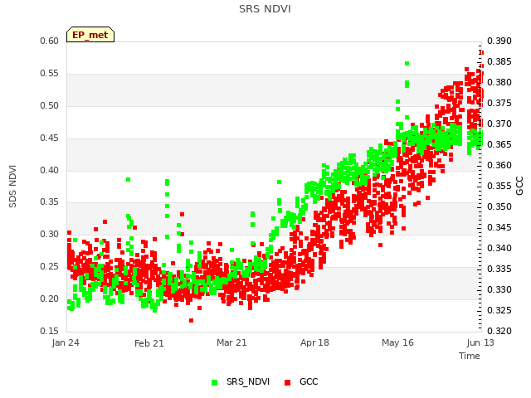Click the green SRS_NDVI legend swatch
Image resolution: width=531 pixels, height=398 pixels.
tap(214, 382)
